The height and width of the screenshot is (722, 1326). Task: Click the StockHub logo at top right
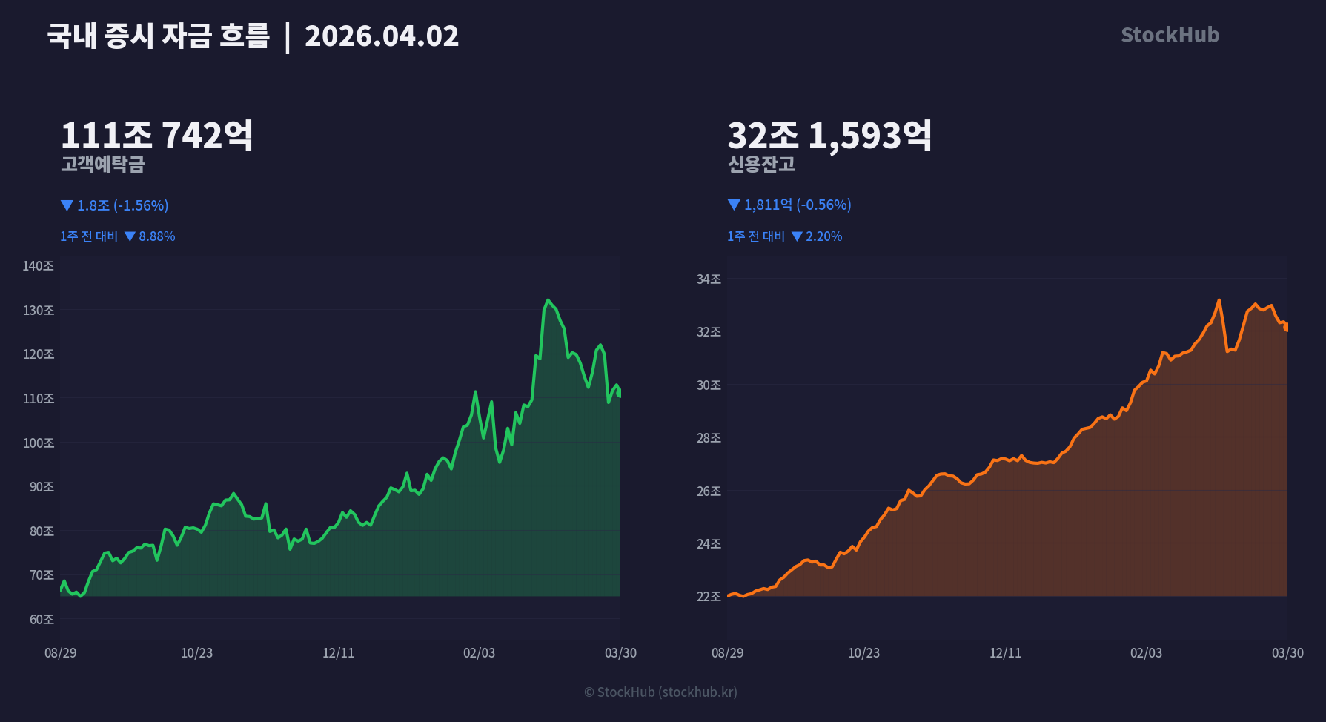(x=1170, y=35)
